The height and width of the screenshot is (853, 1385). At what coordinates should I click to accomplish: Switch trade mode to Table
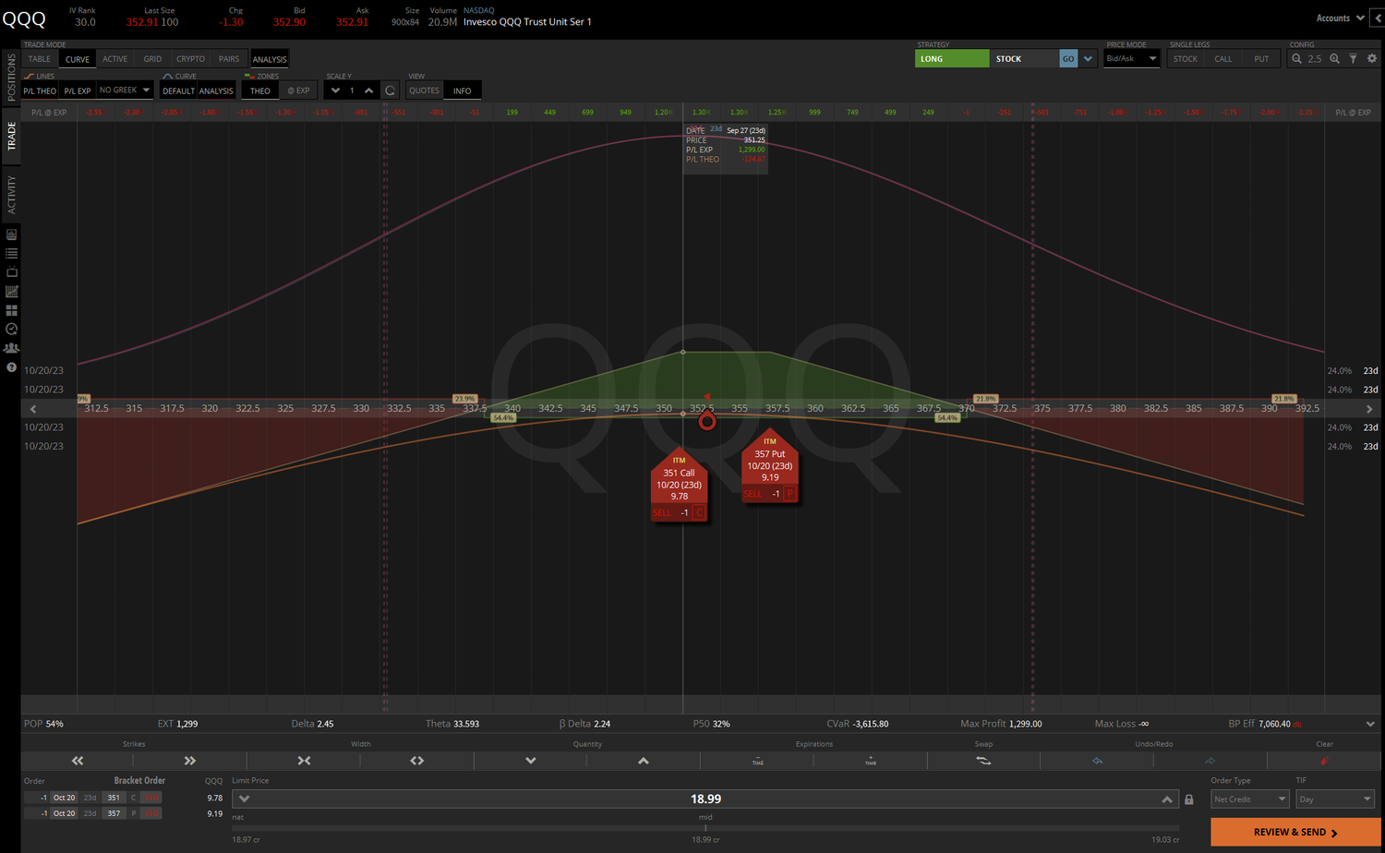pos(40,59)
